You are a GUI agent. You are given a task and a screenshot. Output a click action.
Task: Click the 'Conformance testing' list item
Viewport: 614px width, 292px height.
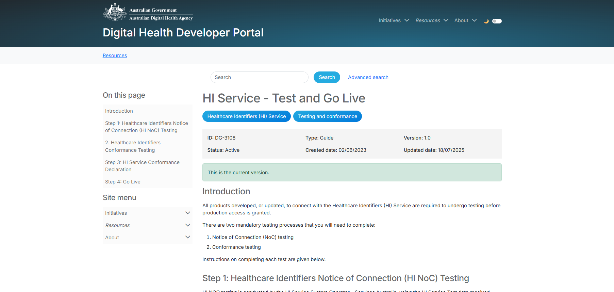pos(236,247)
